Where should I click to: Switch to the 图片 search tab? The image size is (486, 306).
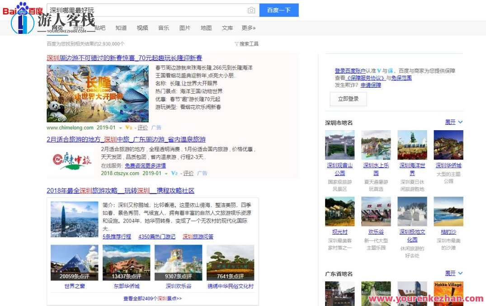pyautogui.click(x=185, y=28)
